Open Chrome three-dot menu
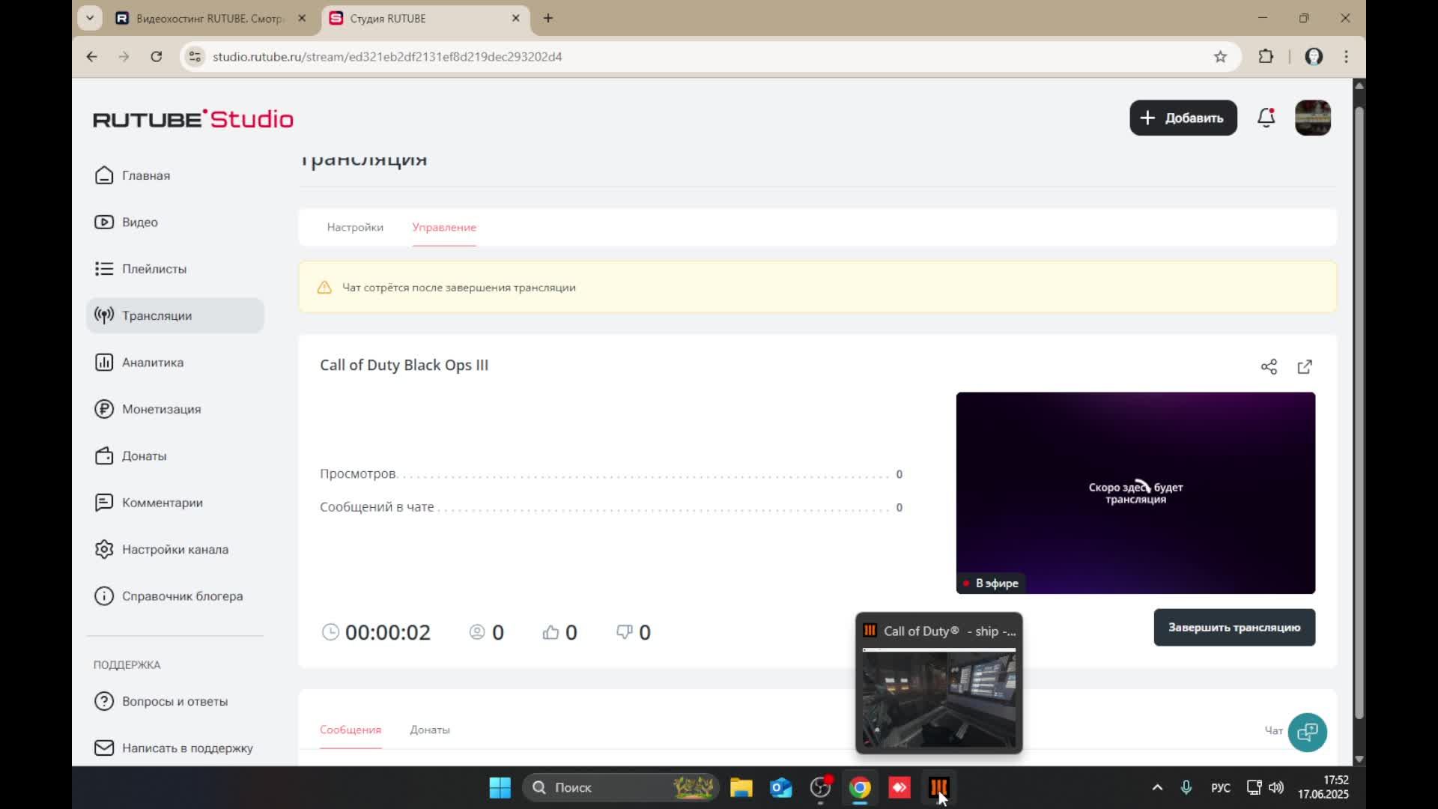Screen dimensions: 1438x809 tap(1346, 57)
